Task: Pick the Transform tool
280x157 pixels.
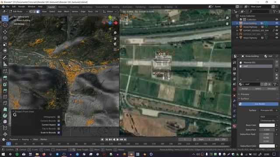Action: [x=5, y=51]
